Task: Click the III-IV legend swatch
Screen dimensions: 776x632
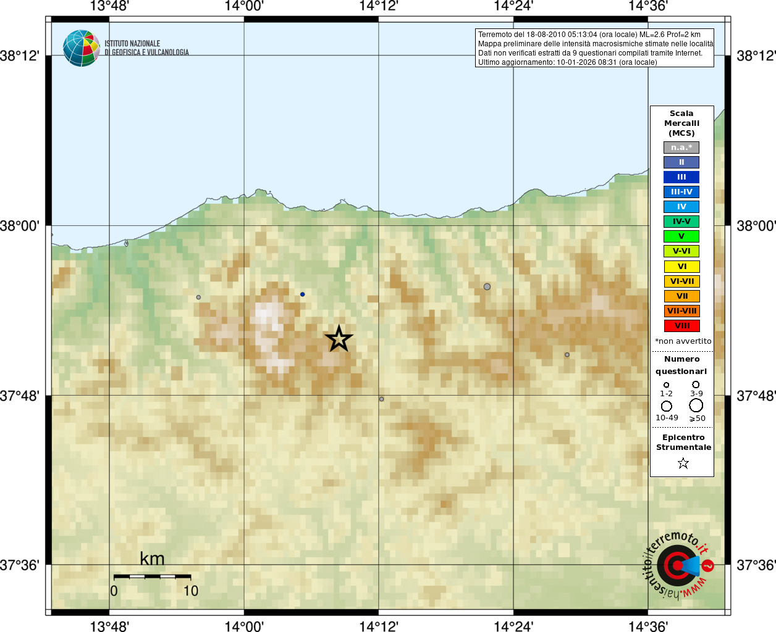Action: pyautogui.click(x=681, y=192)
